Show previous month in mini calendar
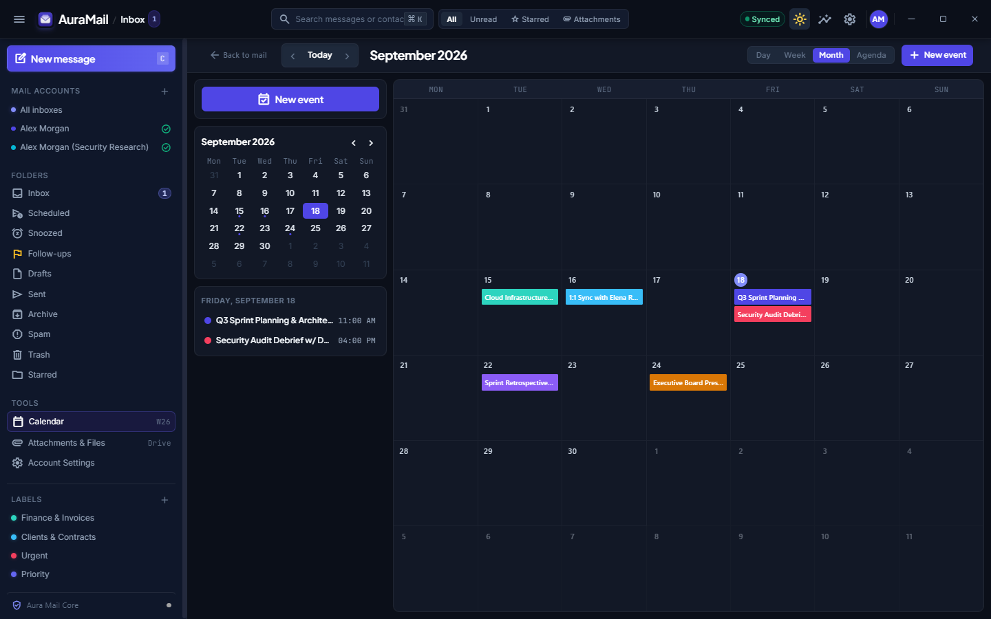The width and height of the screenshot is (991, 619). click(354, 143)
